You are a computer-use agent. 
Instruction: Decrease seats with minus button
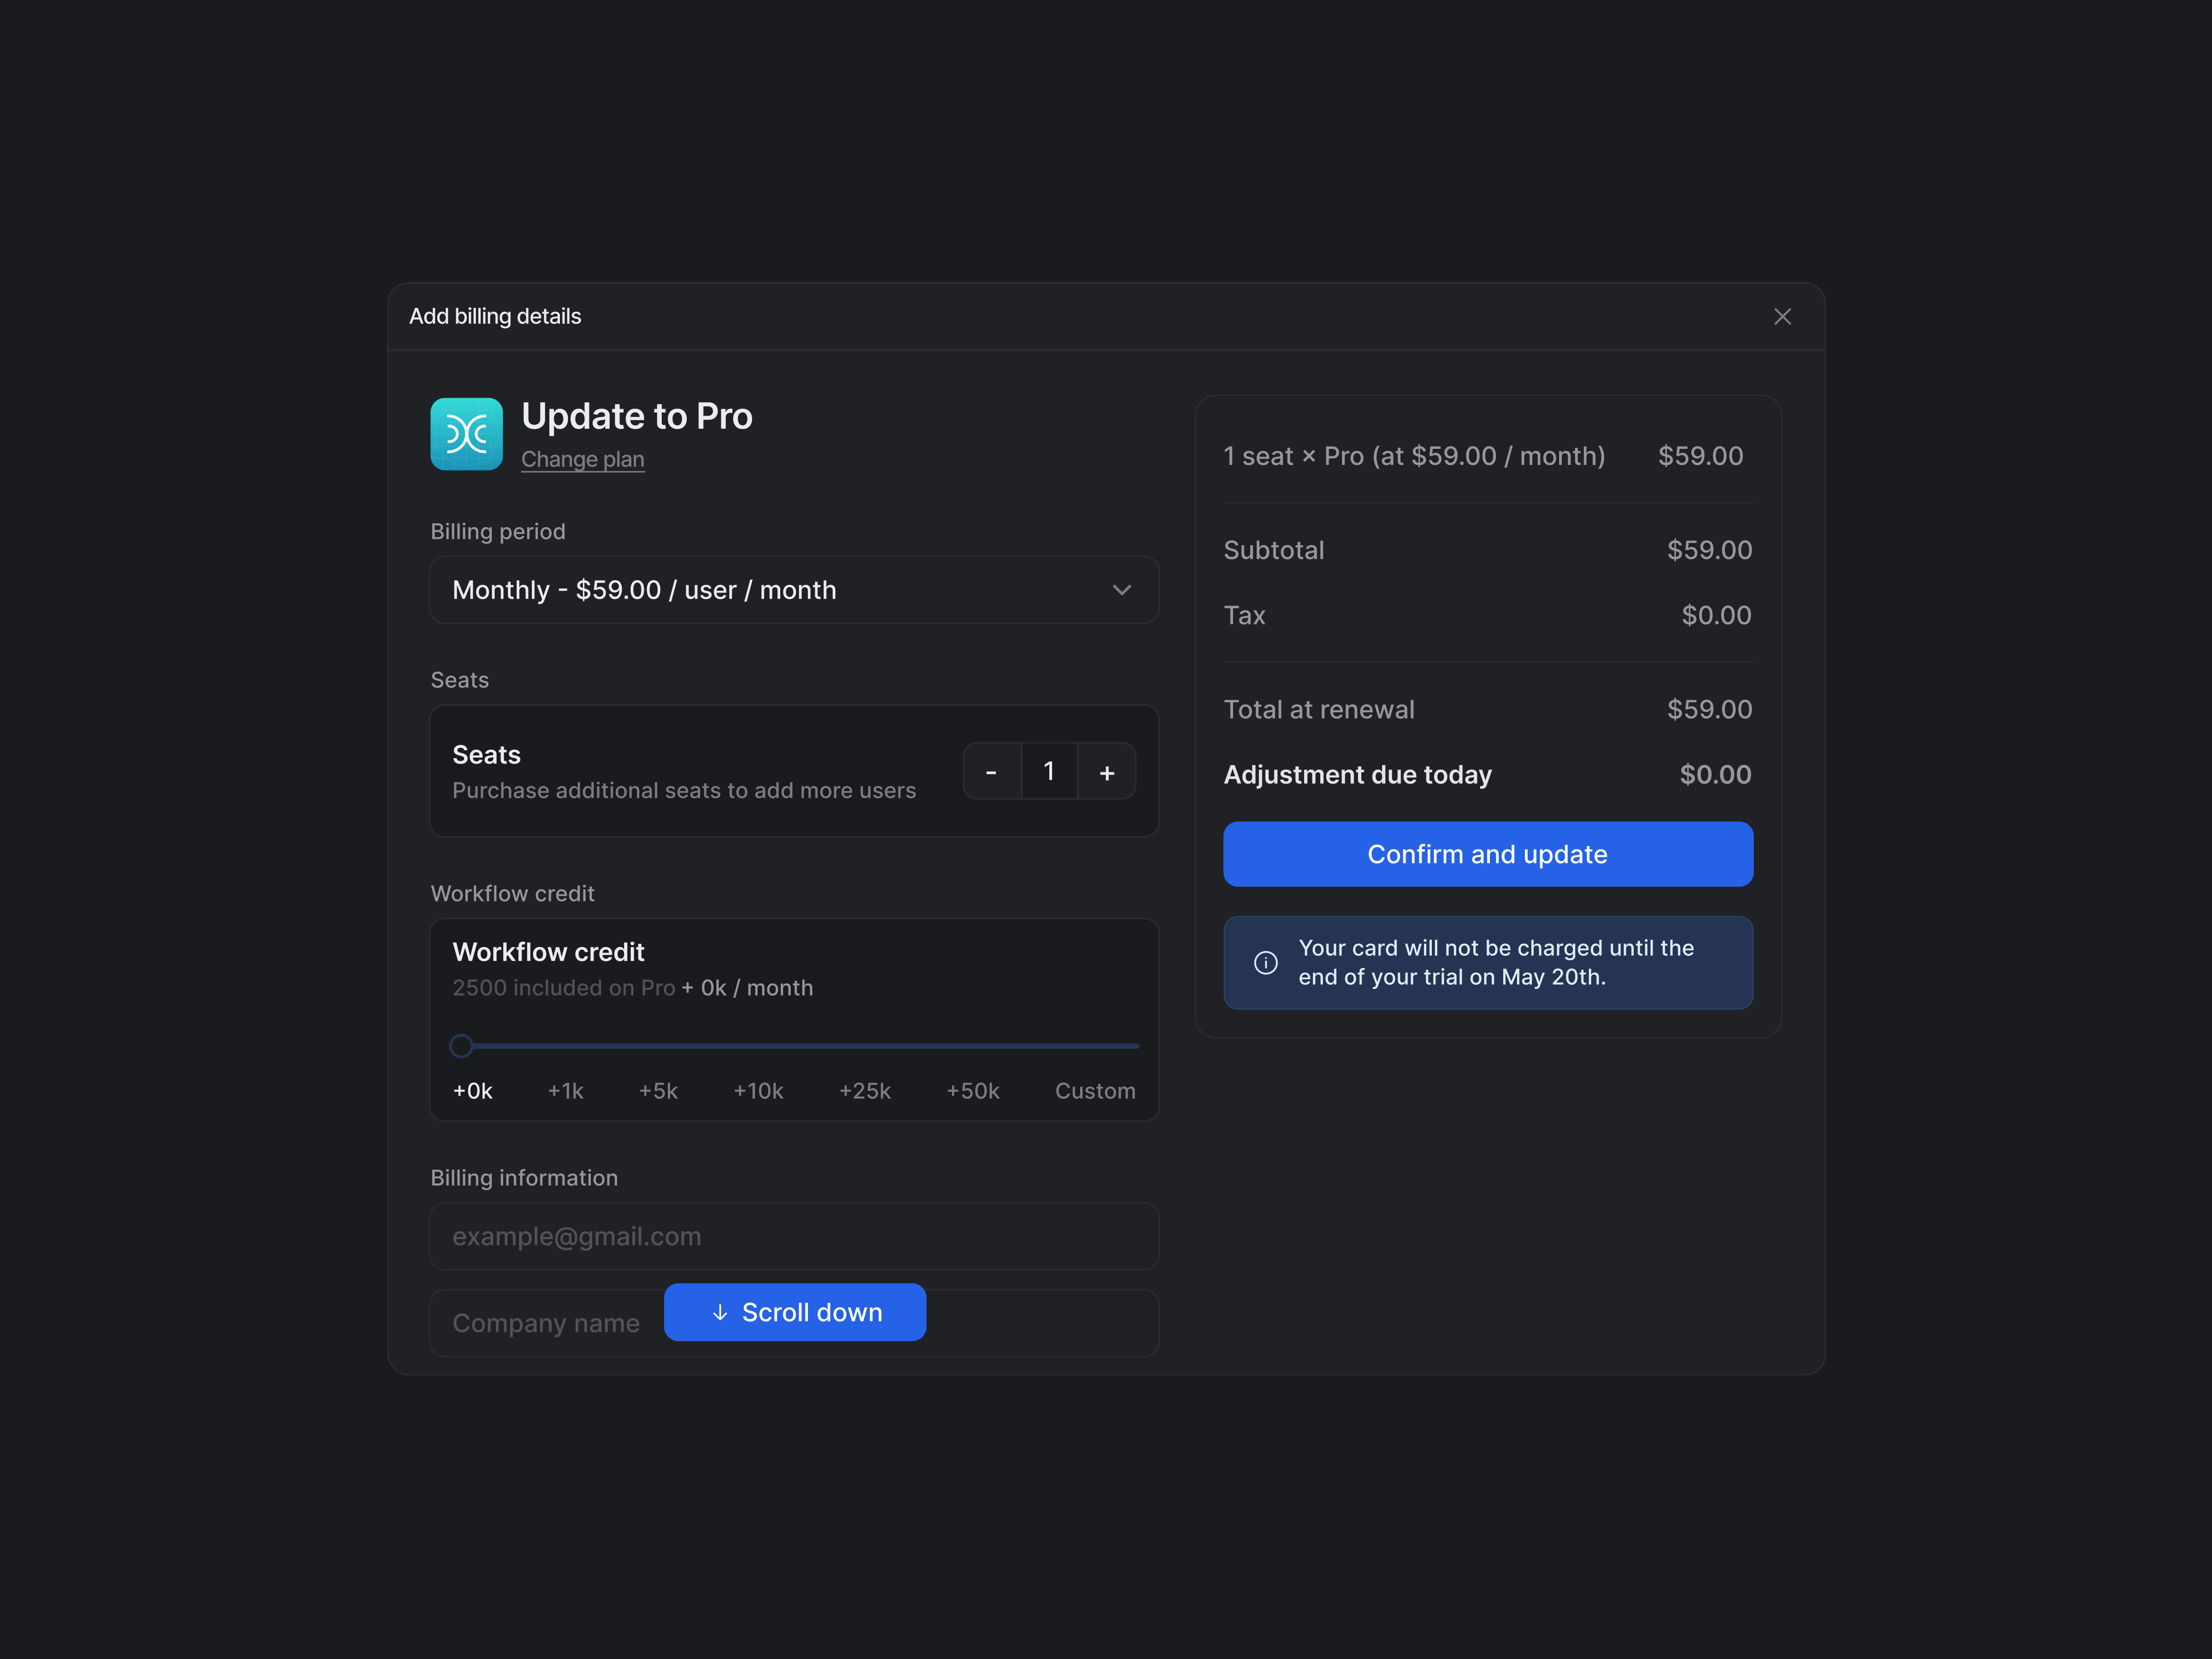click(x=991, y=772)
